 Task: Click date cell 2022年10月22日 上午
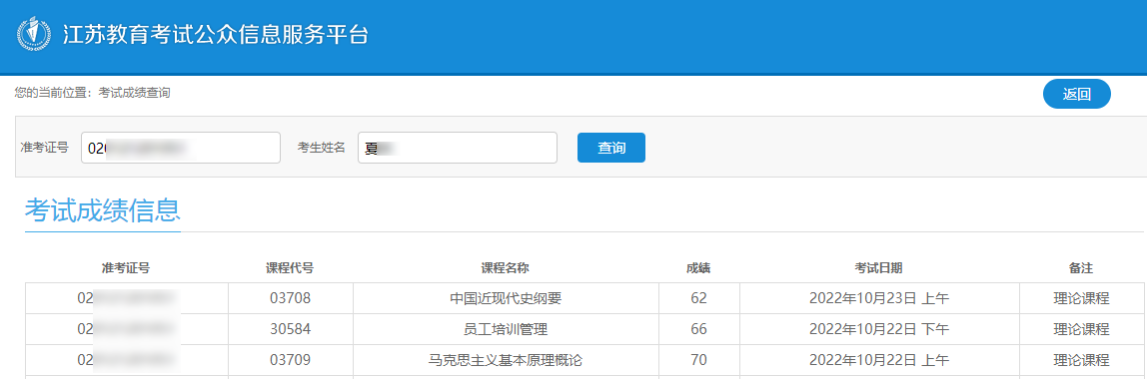pos(879,360)
